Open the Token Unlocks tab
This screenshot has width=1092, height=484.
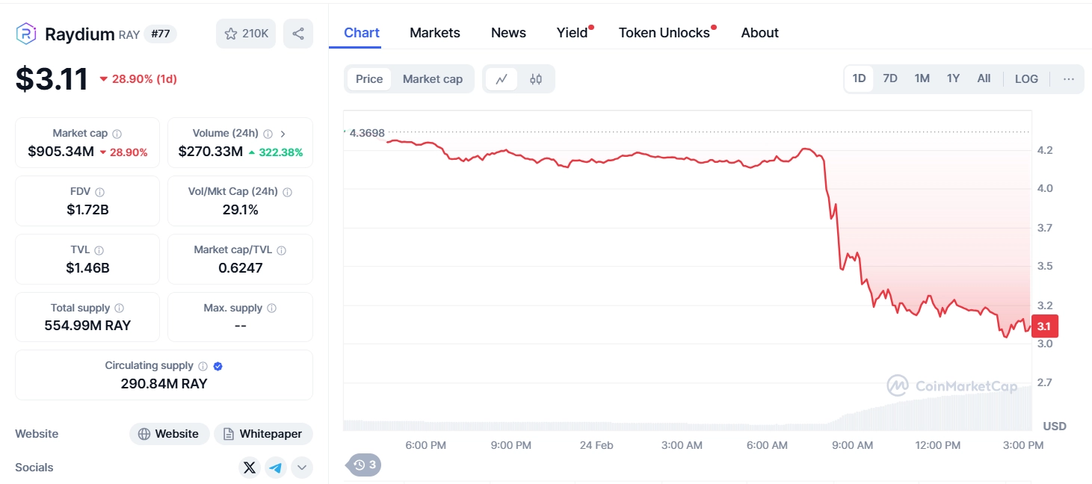coord(664,33)
